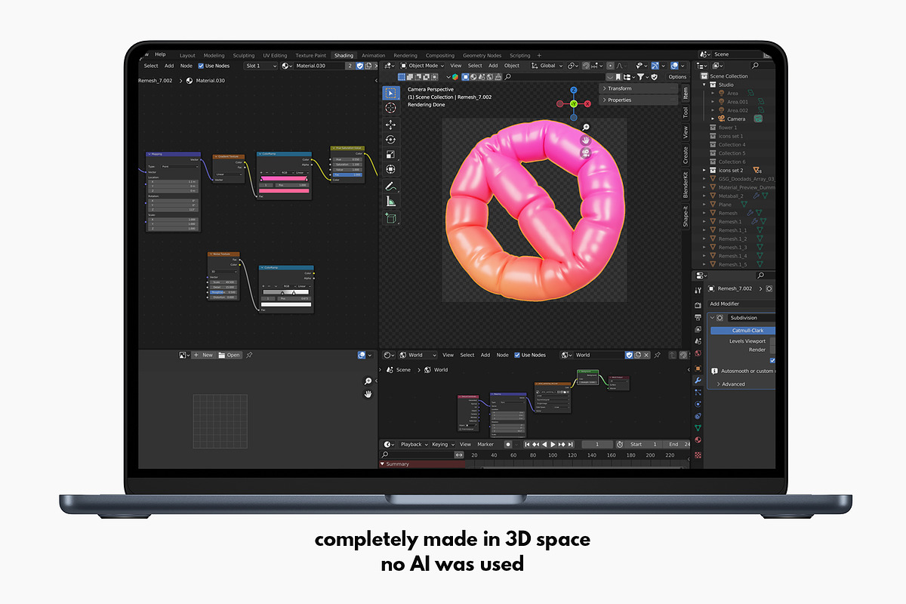This screenshot has width=906, height=604.
Task: Toggle Use Nodes in World node editor
Action: (x=518, y=355)
